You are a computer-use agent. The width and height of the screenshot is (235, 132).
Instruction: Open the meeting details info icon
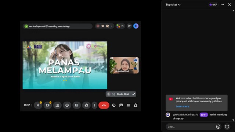pyautogui.click(x=114, y=105)
